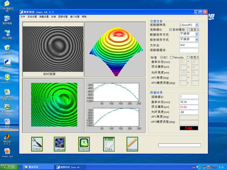Viewport: 227px width, 170px height.
Task: Open the Data table viewer
Action: pyautogui.click(x=109, y=144)
